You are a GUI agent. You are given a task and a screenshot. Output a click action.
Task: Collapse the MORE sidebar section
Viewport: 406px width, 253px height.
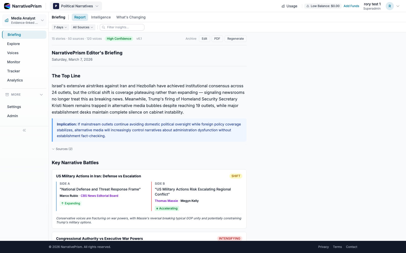41,94
